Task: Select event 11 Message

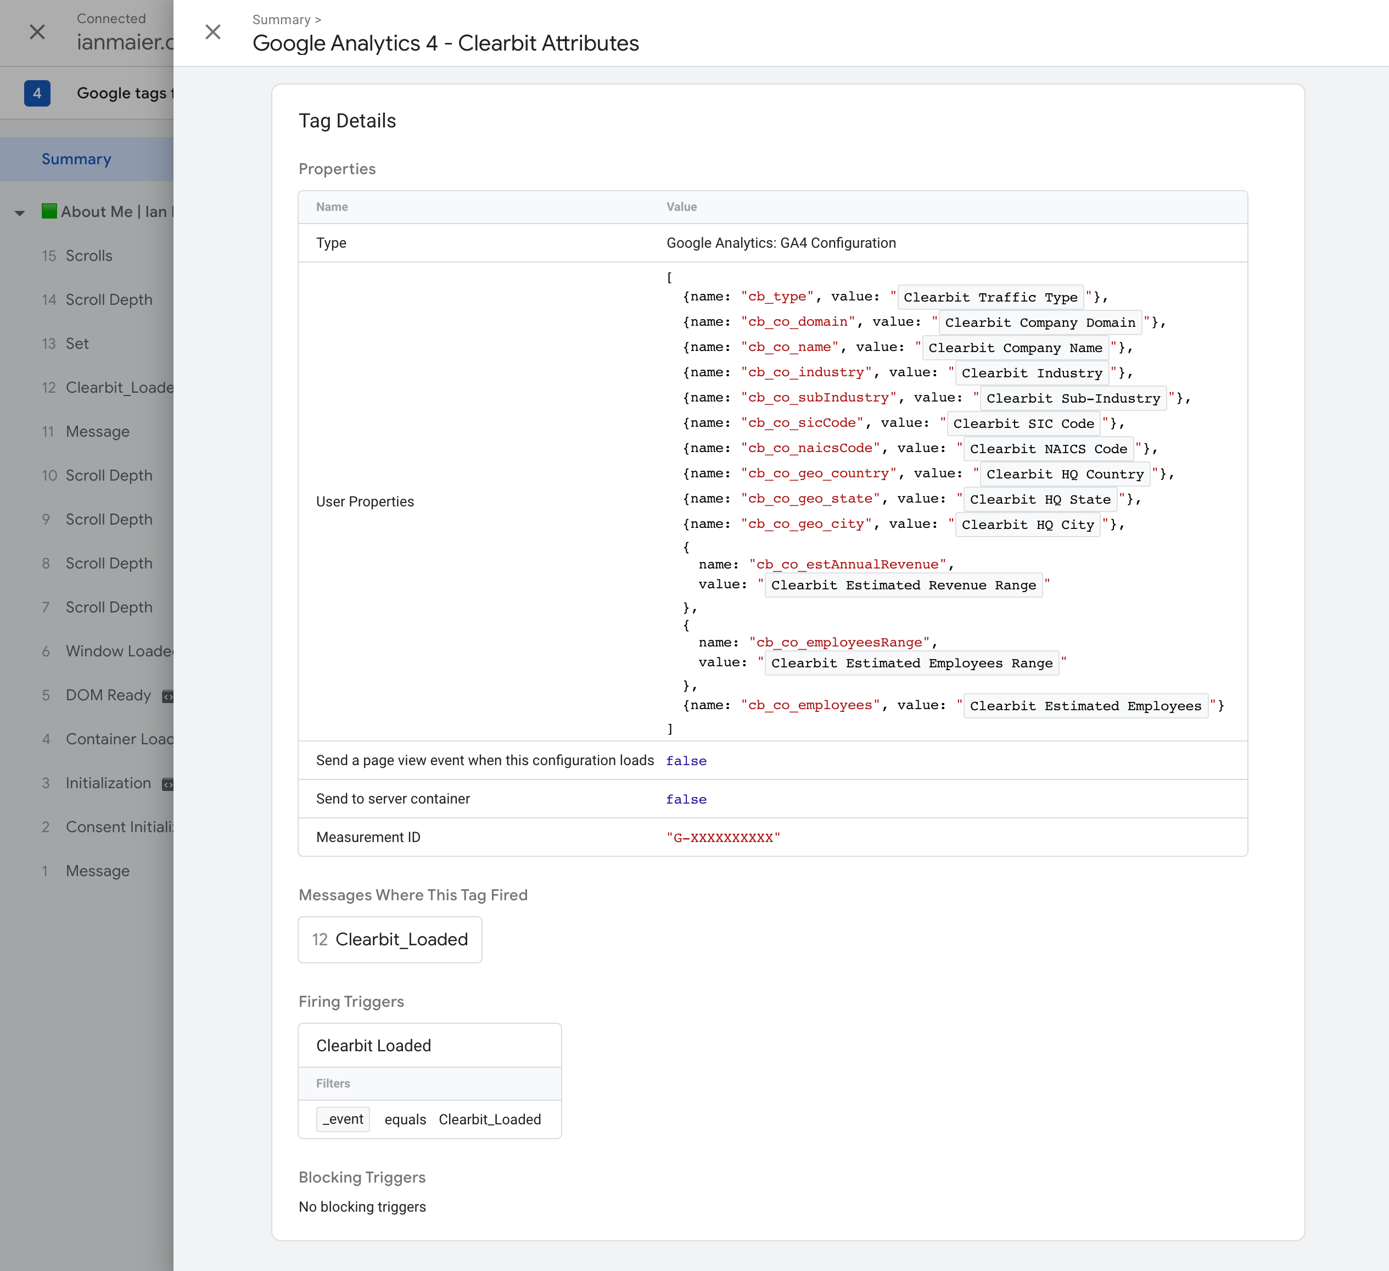Action: (x=87, y=432)
